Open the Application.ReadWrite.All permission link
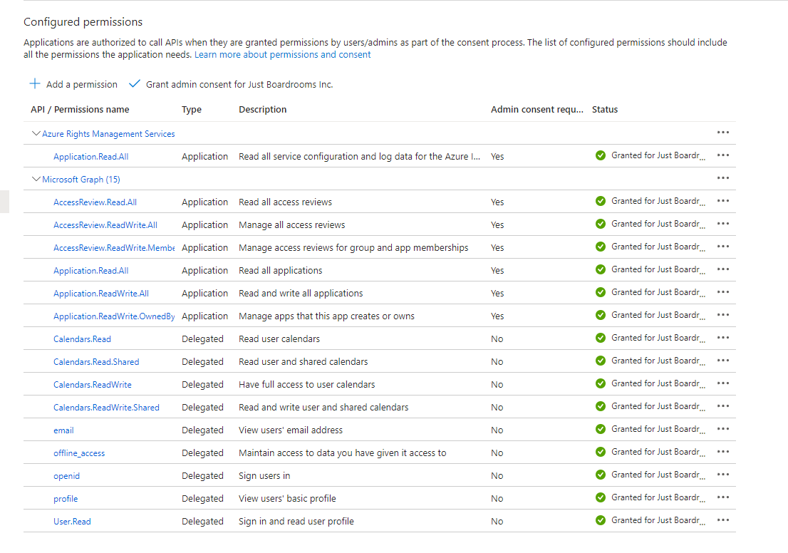Image resolution: width=788 pixels, height=553 pixels. click(101, 294)
